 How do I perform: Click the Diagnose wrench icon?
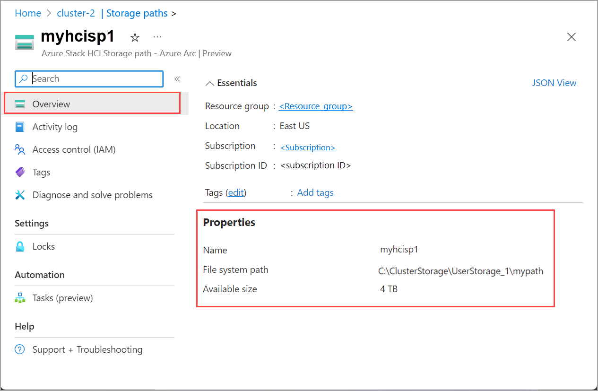pyautogui.click(x=20, y=195)
